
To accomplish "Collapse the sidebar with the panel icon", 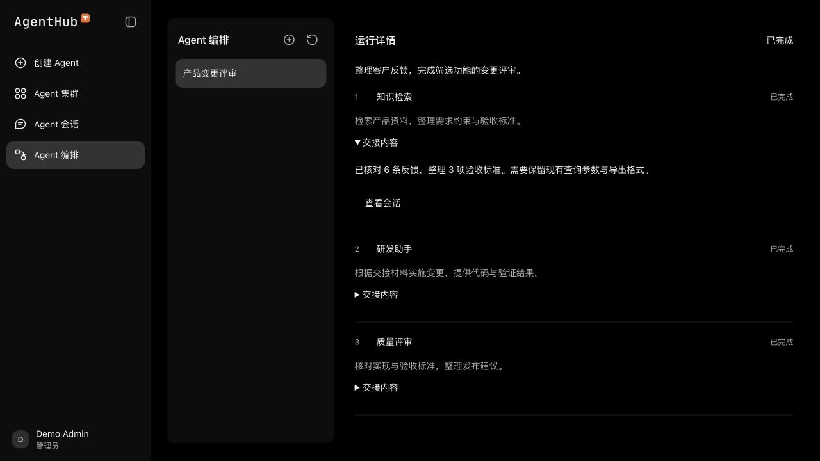I will pyautogui.click(x=131, y=22).
